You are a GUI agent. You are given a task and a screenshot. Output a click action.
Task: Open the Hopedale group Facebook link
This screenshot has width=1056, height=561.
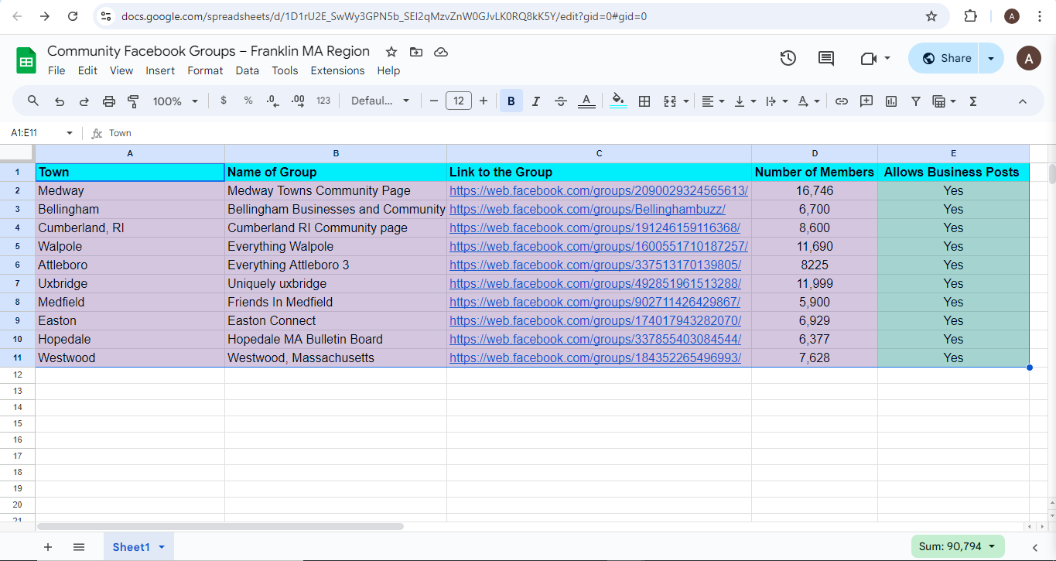596,339
